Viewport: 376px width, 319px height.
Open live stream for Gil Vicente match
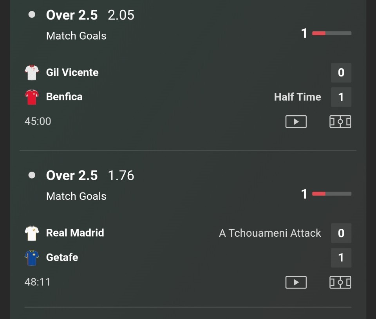(x=296, y=121)
